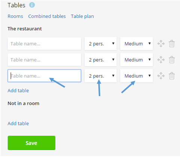The image size is (180, 157).
Task: Open first row's 2 pers. dropdown
Action: (101, 44)
